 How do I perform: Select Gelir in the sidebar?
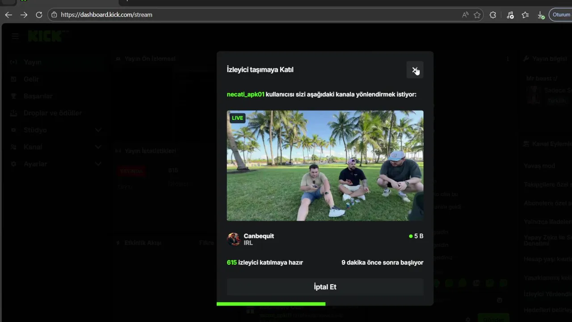click(31, 79)
